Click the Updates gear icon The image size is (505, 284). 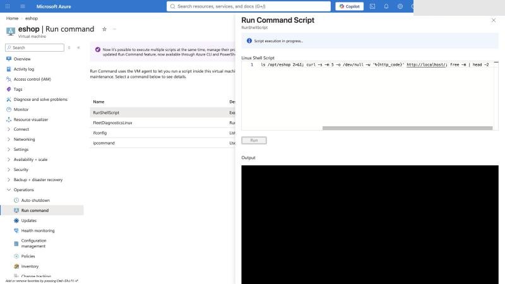[x=16, y=220]
